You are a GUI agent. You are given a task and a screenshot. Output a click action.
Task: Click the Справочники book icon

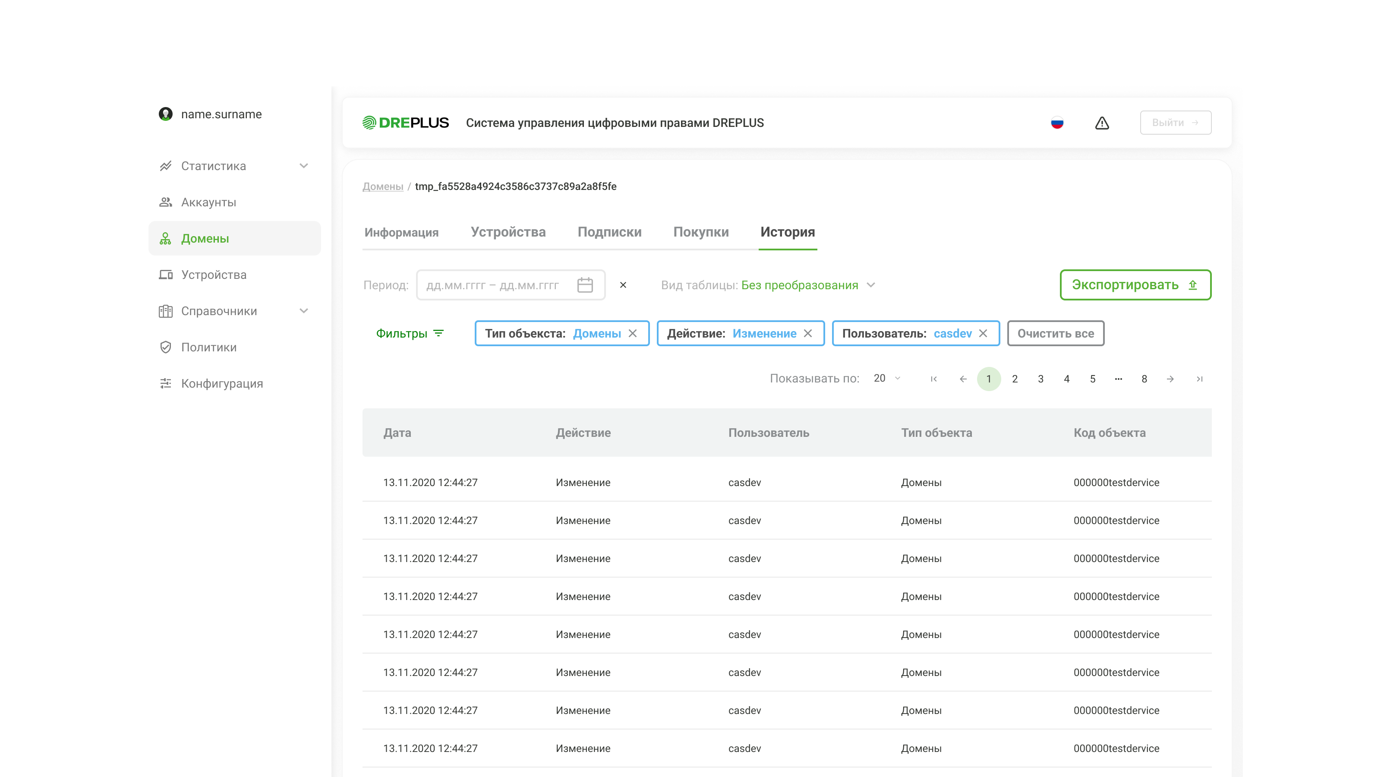click(166, 311)
